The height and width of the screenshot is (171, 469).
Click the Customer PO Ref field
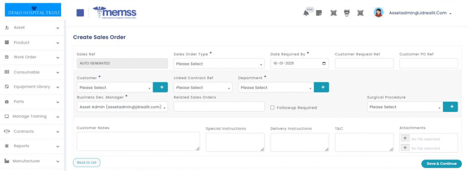point(429,63)
